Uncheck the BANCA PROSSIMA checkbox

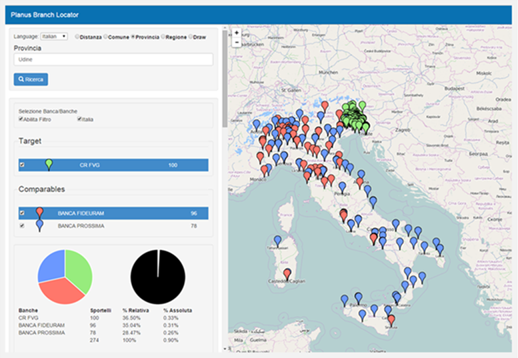coord(23,226)
